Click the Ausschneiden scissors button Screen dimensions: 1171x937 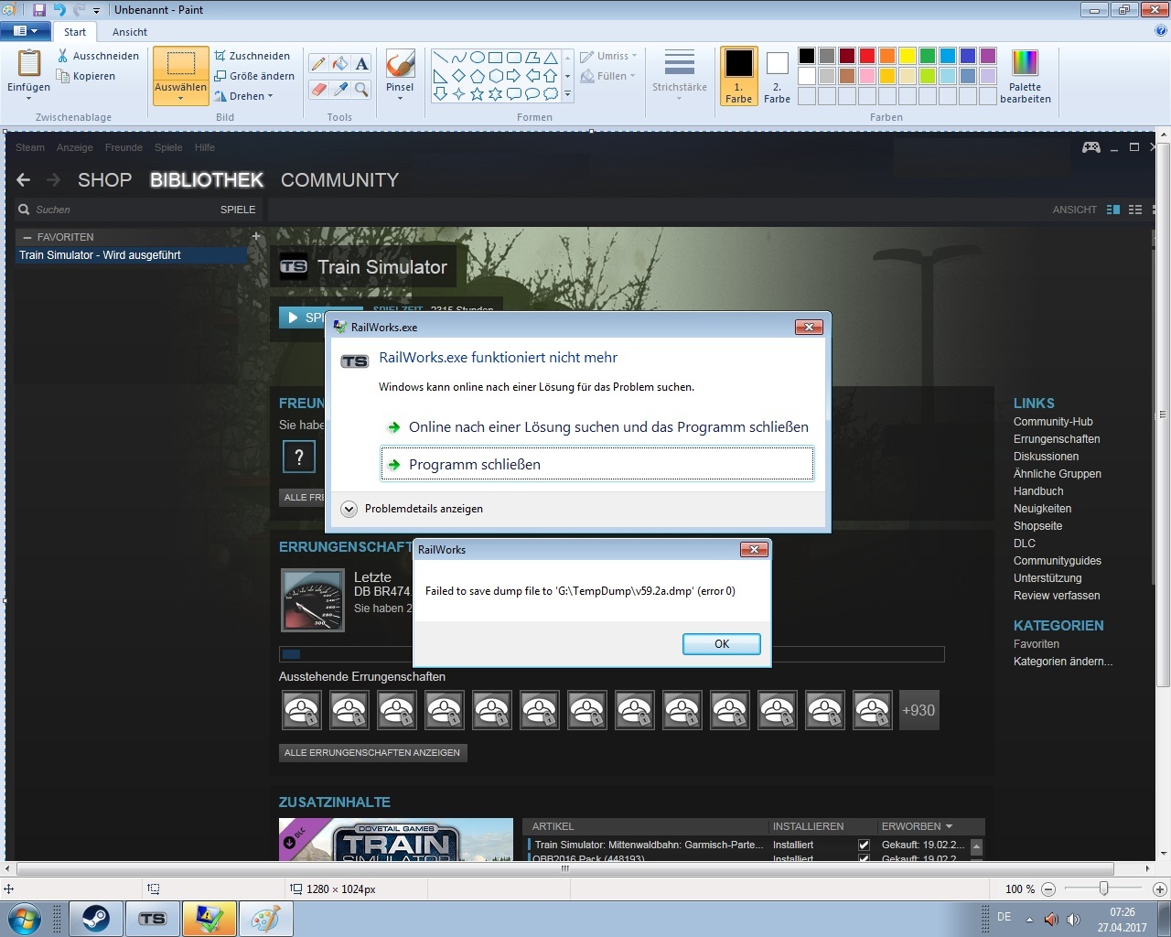click(x=98, y=56)
